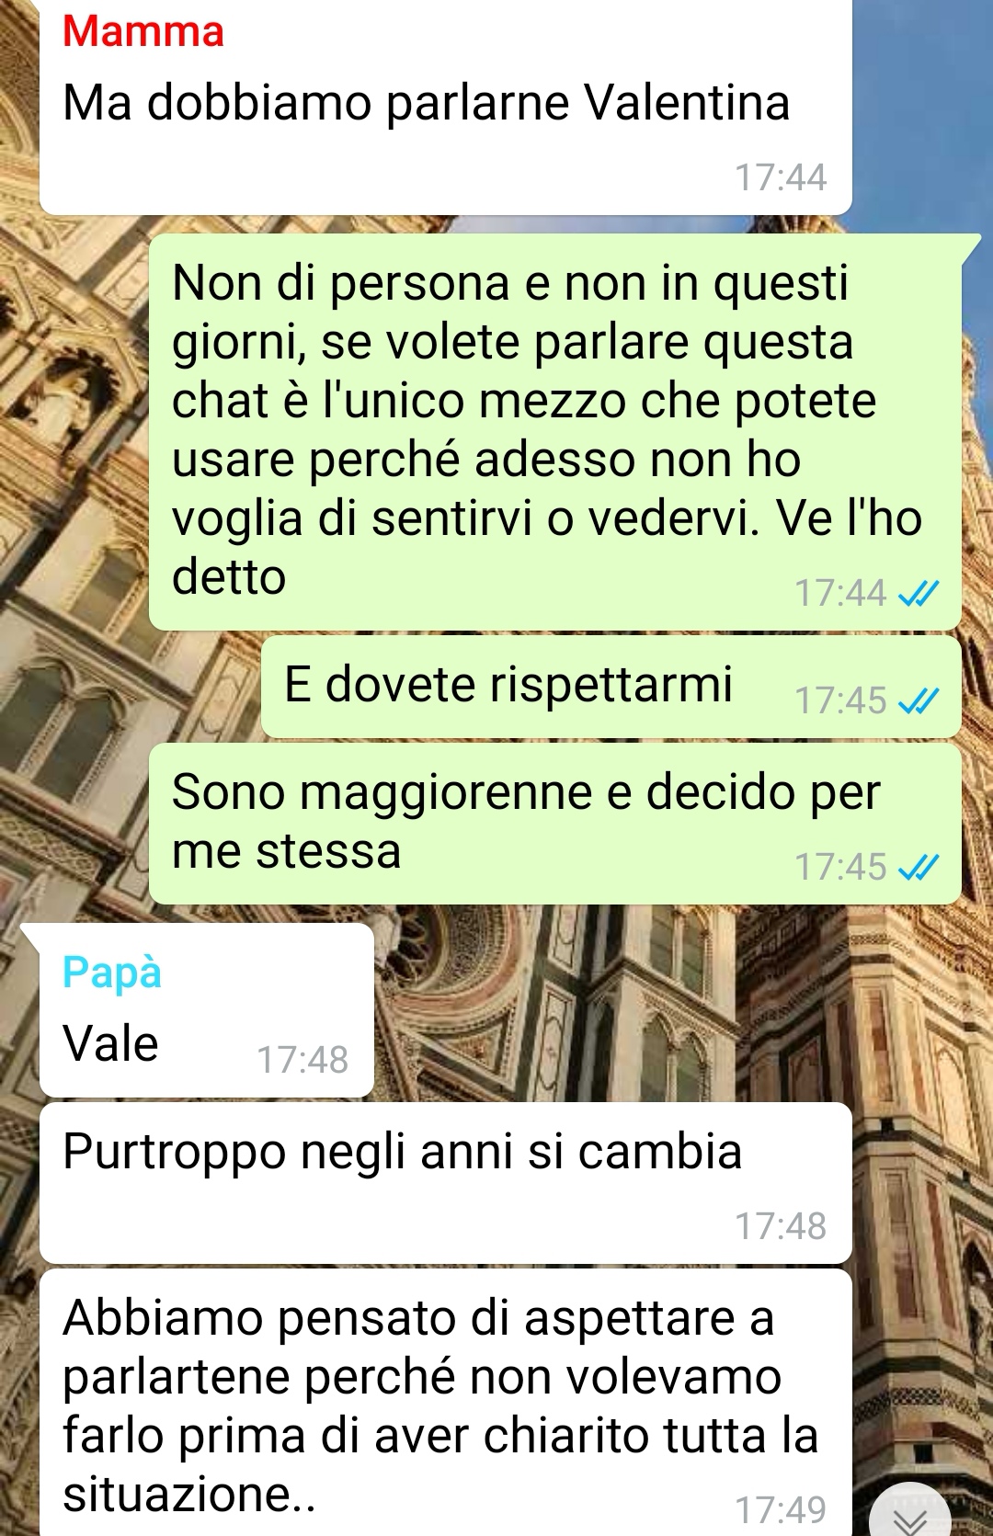This screenshot has height=1536, width=993.
Task: Tap the 17:48 timestamp beside 'Vale'
Action: click(x=302, y=1060)
